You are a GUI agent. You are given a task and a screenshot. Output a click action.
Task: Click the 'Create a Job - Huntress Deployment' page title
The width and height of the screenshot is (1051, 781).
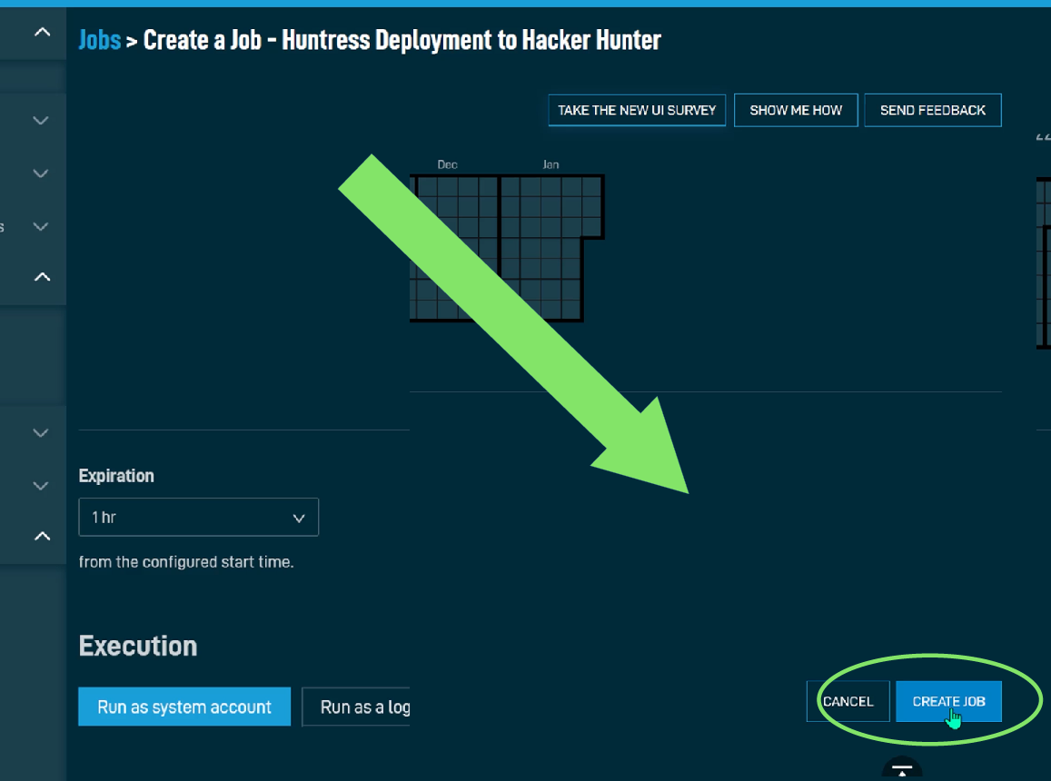pyautogui.click(x=402, y=40)
